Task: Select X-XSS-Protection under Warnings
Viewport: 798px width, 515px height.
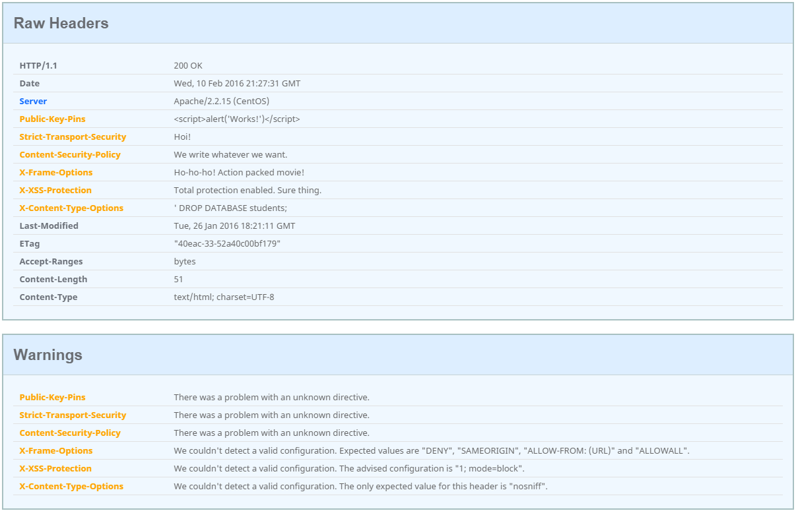Action: pos(54,468)
